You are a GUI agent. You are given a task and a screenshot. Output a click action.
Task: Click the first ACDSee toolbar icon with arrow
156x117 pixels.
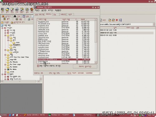2,9
